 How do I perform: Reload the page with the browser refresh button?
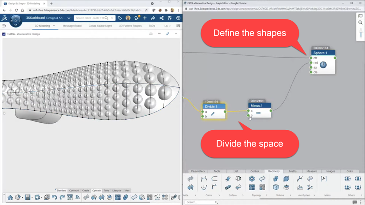point(16,10)
